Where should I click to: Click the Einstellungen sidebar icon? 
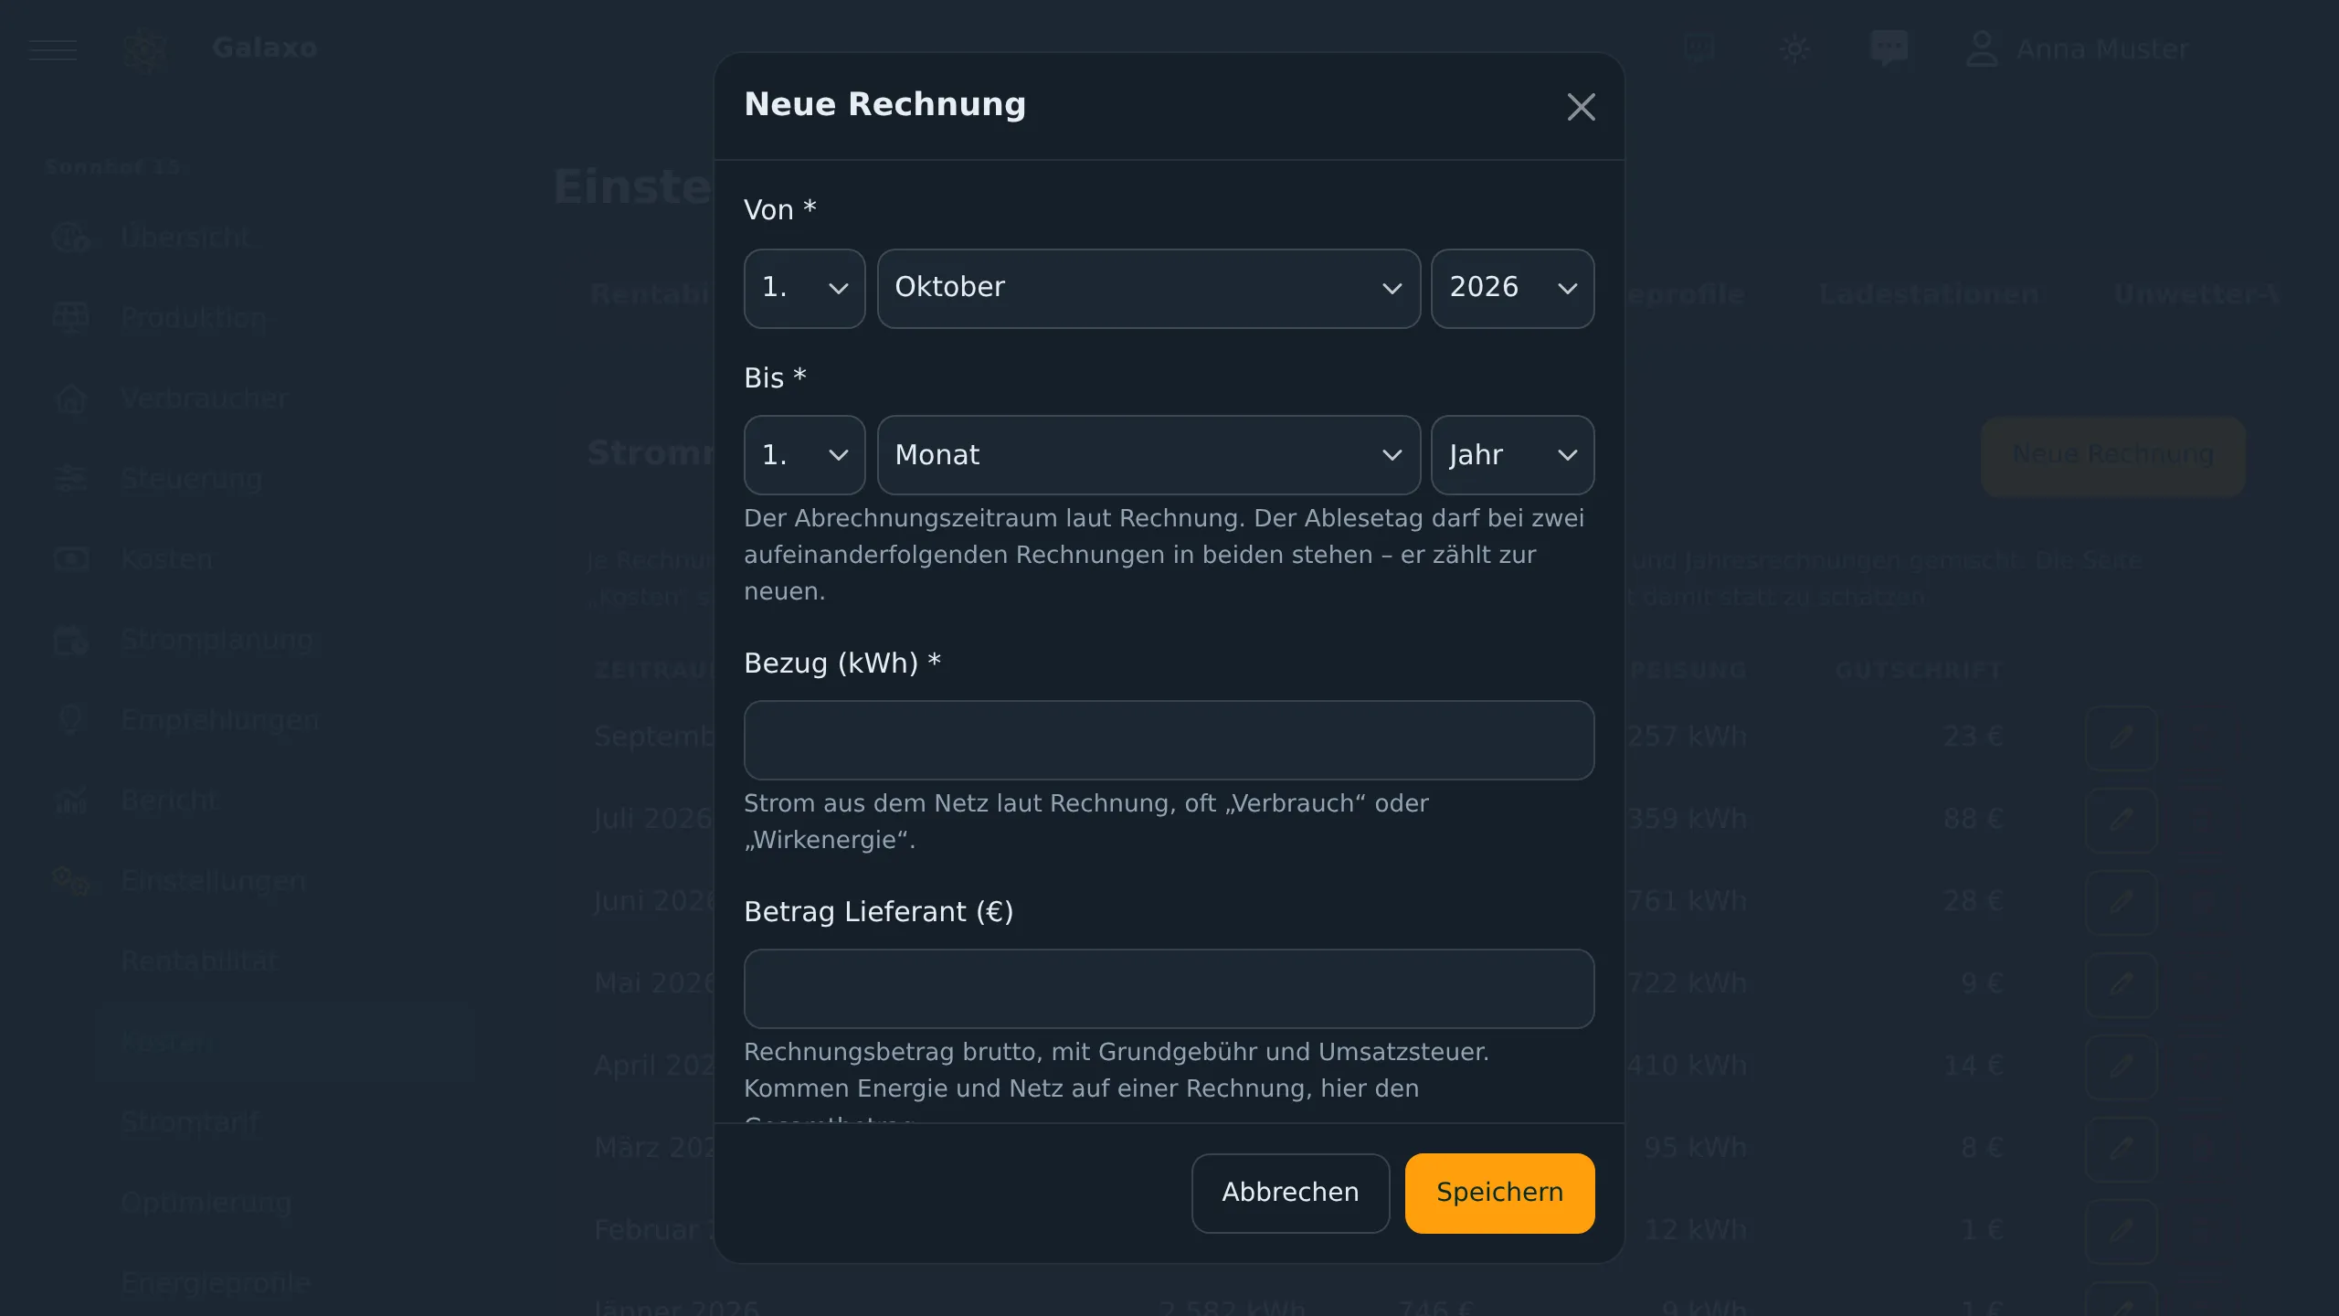pos(70,881)
